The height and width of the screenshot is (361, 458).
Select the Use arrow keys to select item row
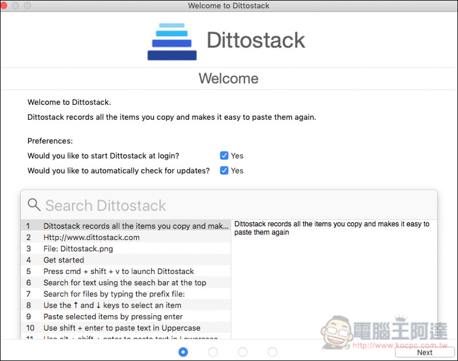[x=112, y=305]
